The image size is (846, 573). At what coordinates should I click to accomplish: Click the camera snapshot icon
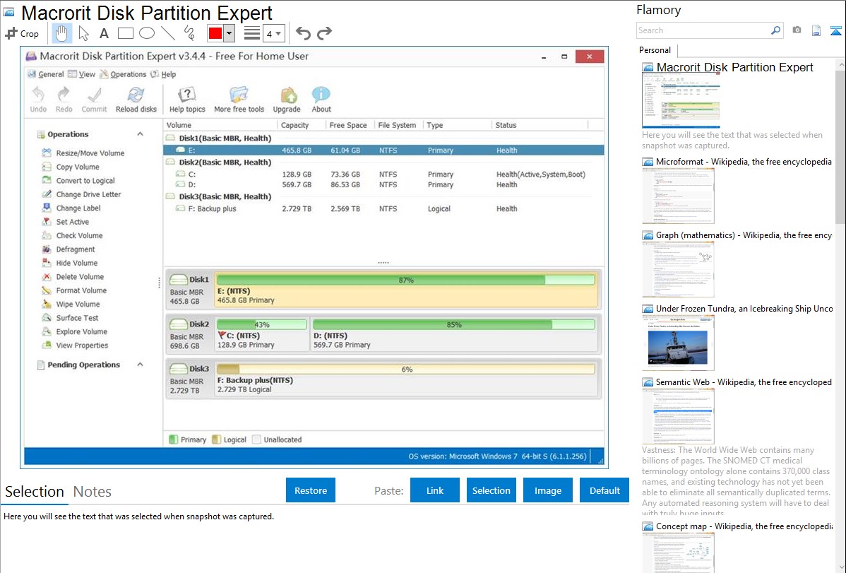pos(797,30)
